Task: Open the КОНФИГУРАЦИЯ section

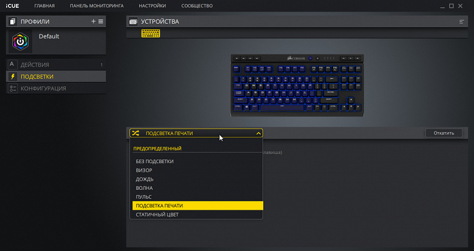Action: point(56,88)
